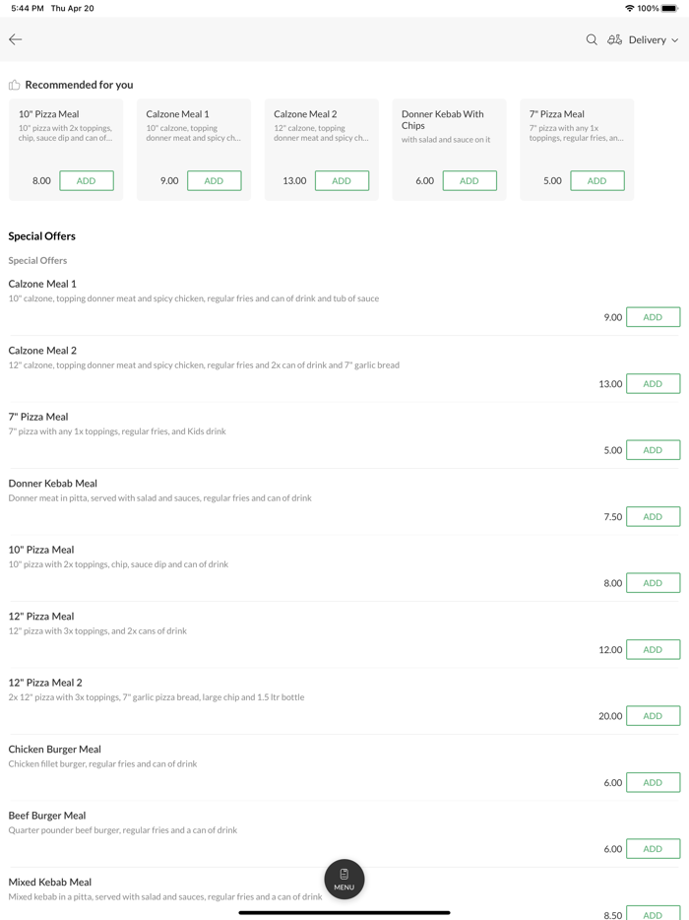689x920 pixels.
Task: Select the Special Offers section heading
Action: [42, 236]
